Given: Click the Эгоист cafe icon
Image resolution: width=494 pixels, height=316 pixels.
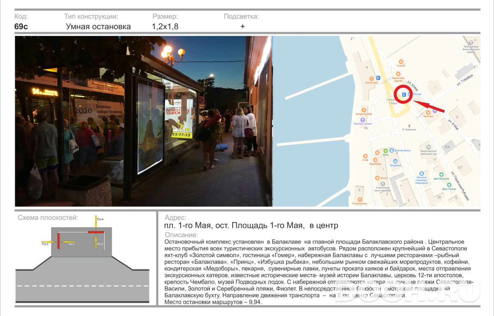Looking at the screenshot, I should [377, 178].
